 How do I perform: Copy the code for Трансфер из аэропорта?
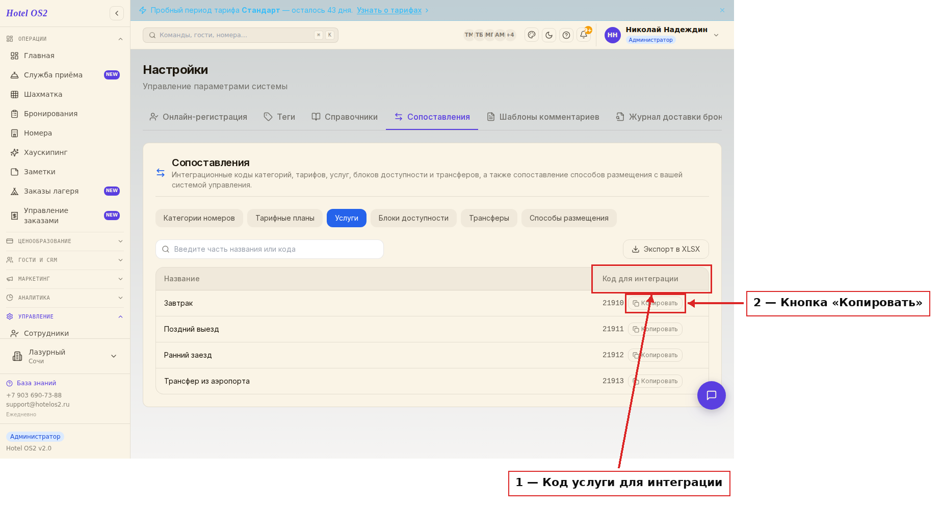pos(655,381)
